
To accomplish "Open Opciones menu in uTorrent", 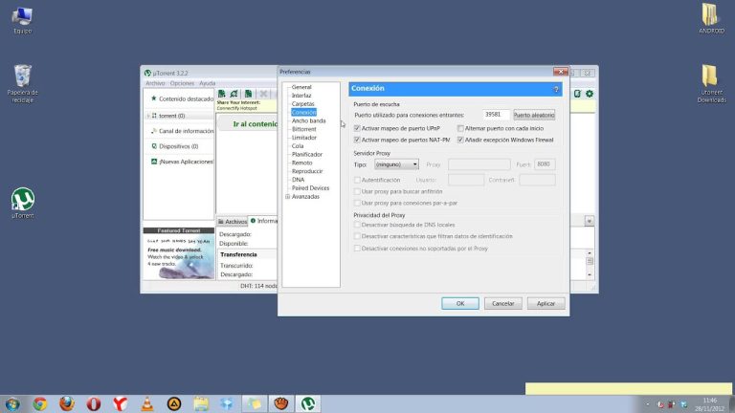I will 182,83.
